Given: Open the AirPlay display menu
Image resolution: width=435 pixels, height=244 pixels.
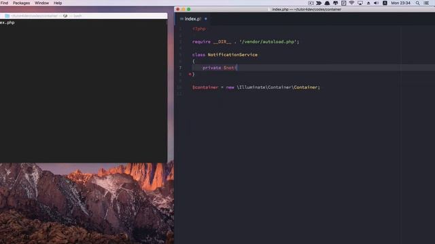Looking at the screenshot, I should point(360,3).
